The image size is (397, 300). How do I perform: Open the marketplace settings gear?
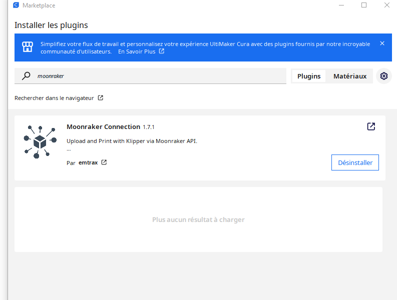(x=384, y=76)
